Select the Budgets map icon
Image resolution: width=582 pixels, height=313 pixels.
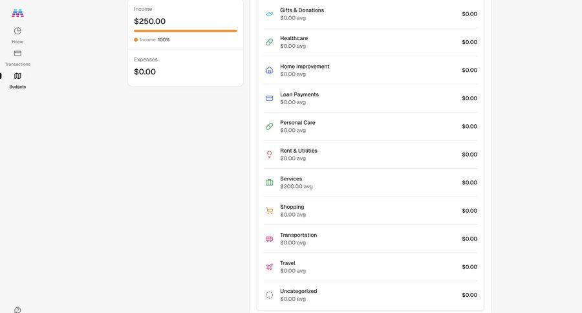click(17, 76)
